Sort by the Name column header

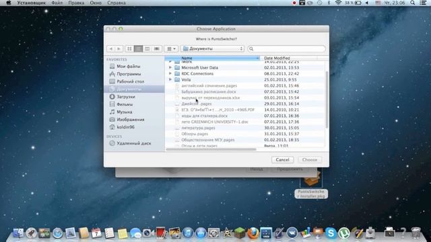212,58
